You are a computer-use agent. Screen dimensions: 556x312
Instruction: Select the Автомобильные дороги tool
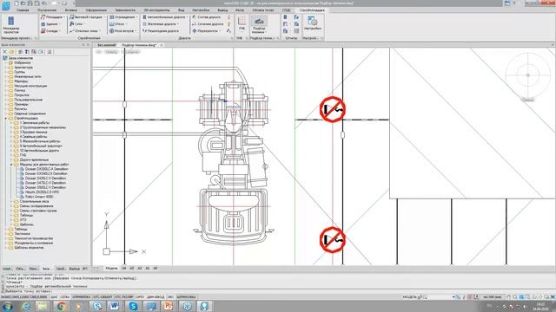coord(164,17)
